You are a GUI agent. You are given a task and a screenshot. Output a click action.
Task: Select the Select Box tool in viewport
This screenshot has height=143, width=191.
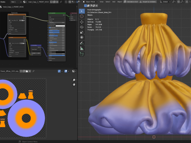(82, 11)
